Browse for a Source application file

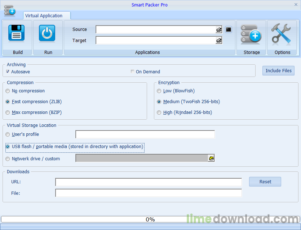coord(219,29)
